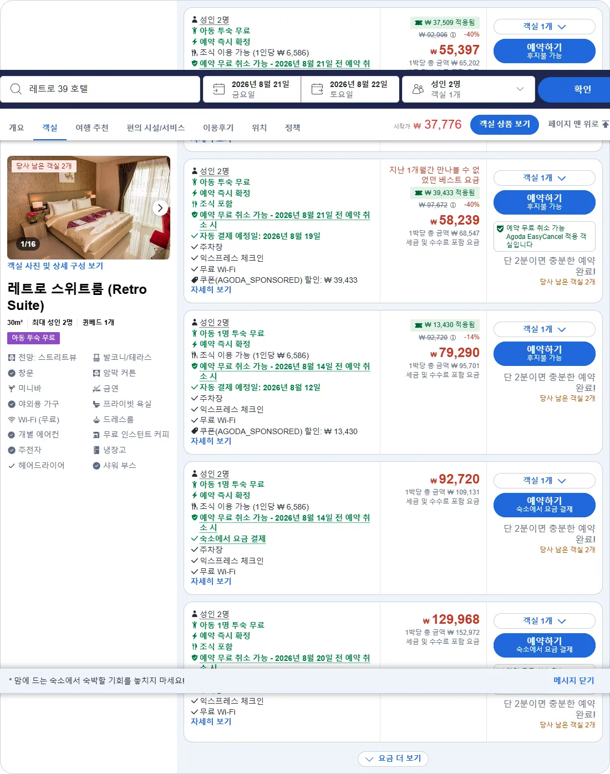Click shield icon in EasyCancel box
This screenshot has height=774, width=610.
(500, 228)
